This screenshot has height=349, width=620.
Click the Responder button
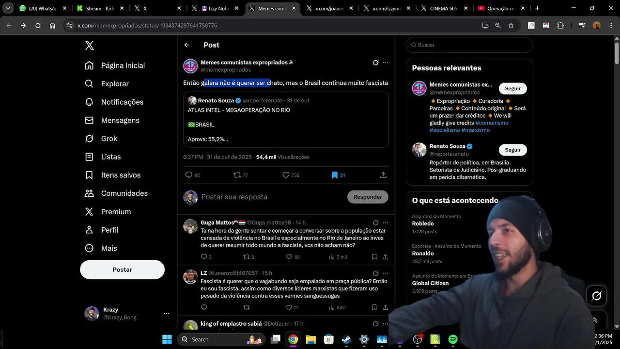click(x=368, y=197)
